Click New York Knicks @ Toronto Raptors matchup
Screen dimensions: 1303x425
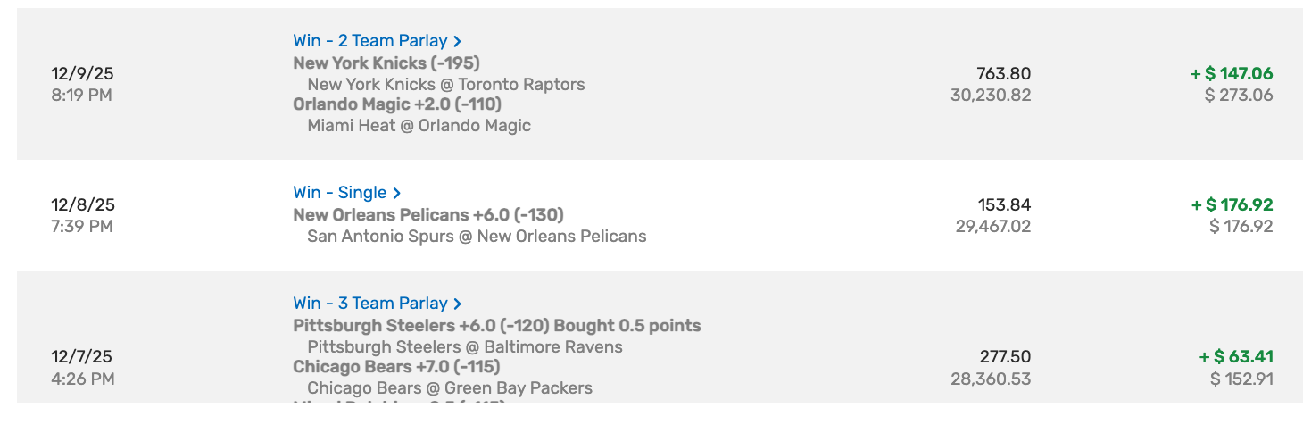(445, 85)
